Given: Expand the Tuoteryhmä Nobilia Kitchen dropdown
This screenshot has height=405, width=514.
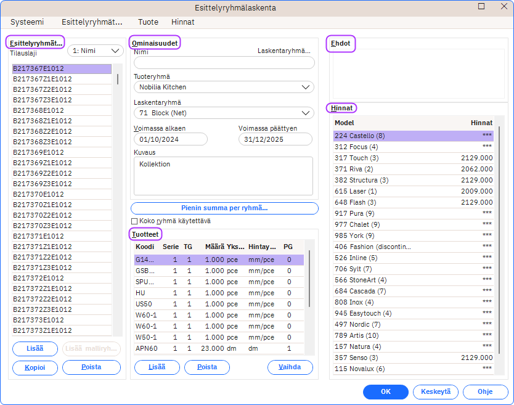Looking at the screenshot, I should [x=224, y=88].
